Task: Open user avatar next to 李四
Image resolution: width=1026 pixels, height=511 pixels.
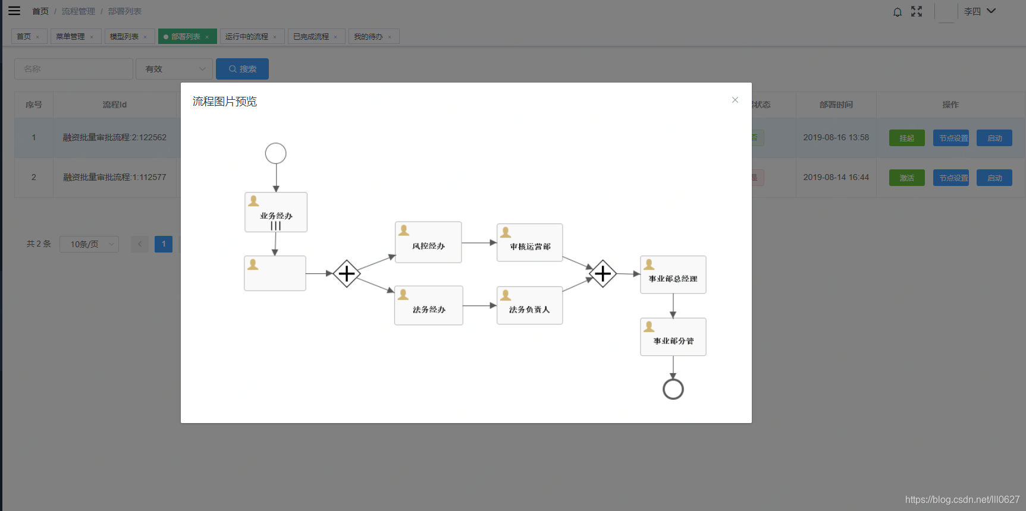Action: [x=946, y=12]
